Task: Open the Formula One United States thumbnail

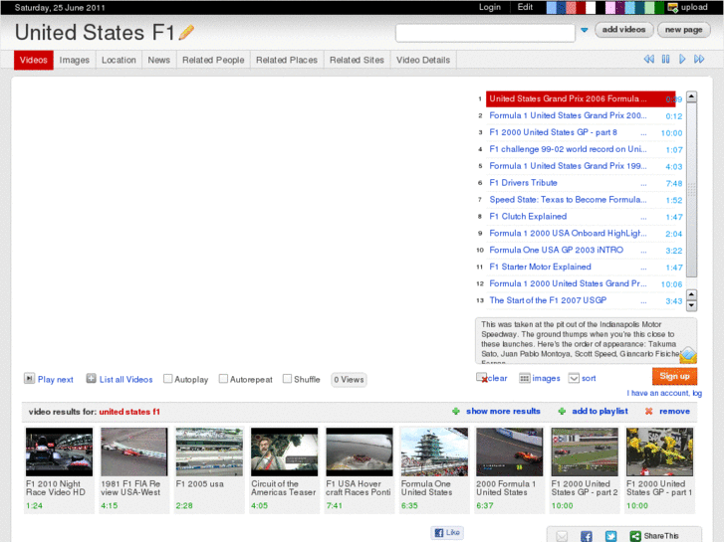Action: (x=434, y=452)
